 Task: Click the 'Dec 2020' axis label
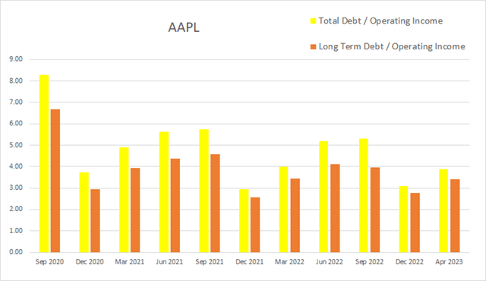(90, 262)
